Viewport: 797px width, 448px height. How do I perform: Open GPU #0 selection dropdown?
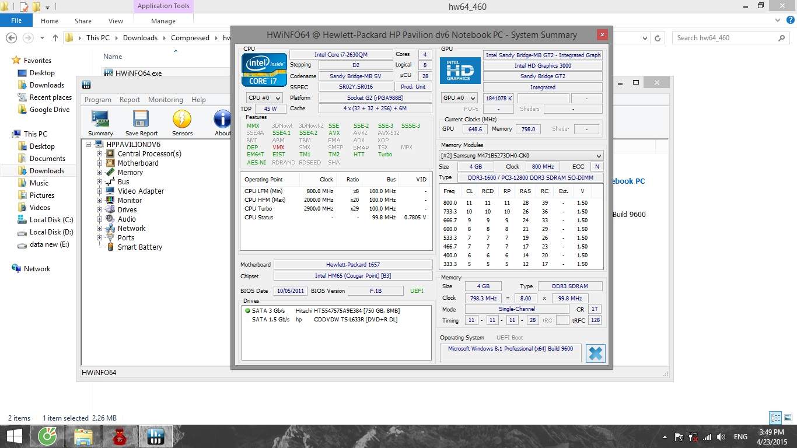459,98
